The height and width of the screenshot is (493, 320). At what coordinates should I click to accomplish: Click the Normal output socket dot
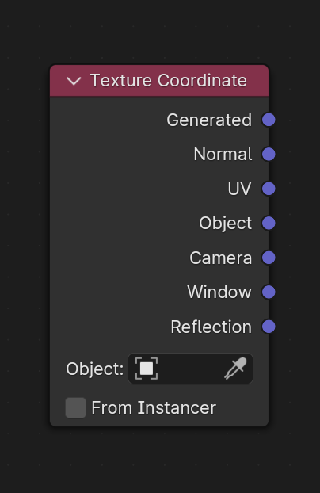pos(269,154)
